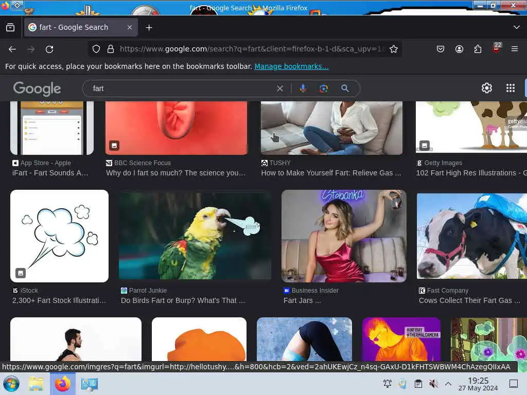Expand hidden system tray icons

click(448, 383)
